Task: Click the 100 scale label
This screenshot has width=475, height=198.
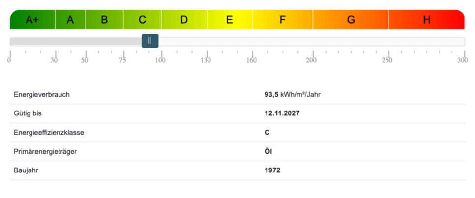Action: point(161,60)
